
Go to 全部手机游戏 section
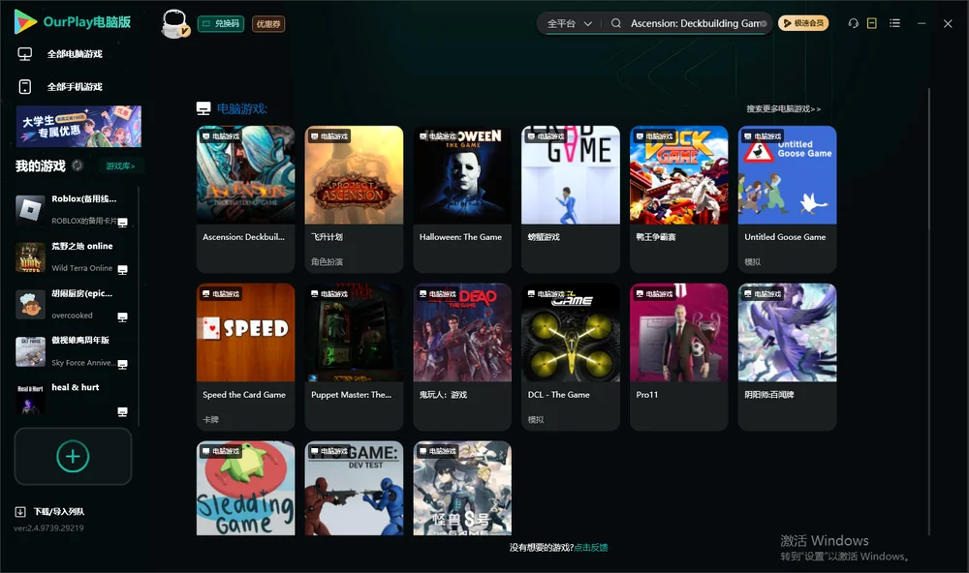pyautogui.click(x=75, y=87)
